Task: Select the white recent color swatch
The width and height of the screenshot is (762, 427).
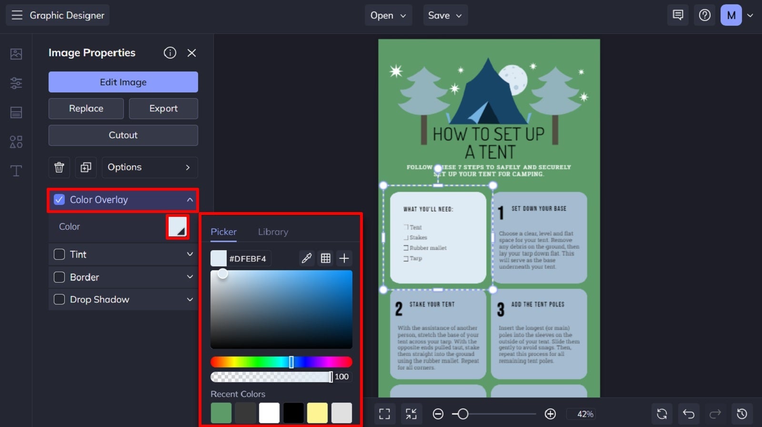Action: (269, 413)
